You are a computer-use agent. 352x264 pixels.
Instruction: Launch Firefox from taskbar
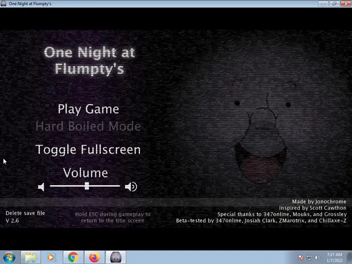(94, 257)
